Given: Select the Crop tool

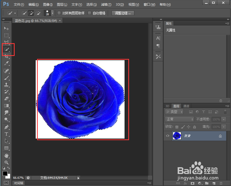Looking at the screenshot, I should coord(6,56).
